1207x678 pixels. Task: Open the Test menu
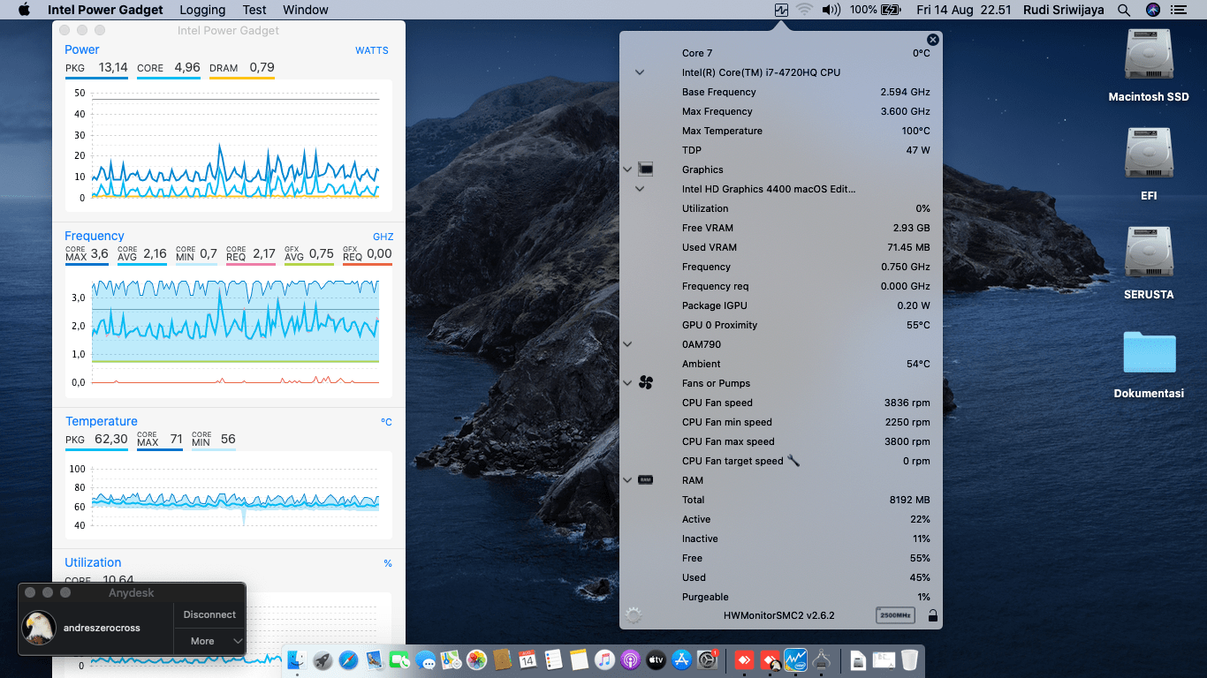(254, 10)
